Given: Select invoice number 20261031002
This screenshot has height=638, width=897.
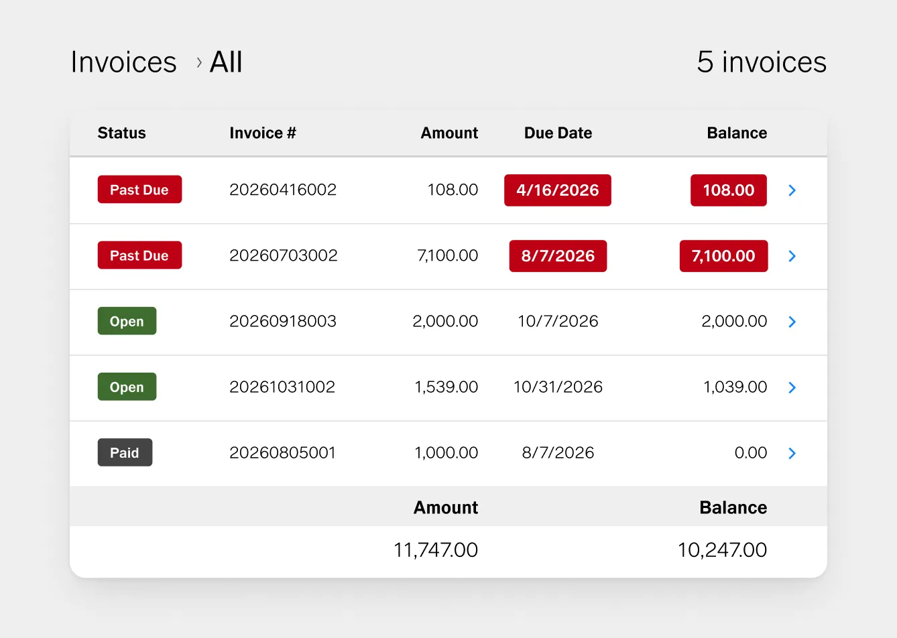Looking at the screenshot, I should click(x=282, y=387).
